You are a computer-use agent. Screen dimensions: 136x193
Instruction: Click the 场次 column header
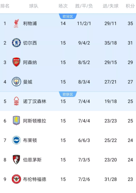(x=63, y=6)
